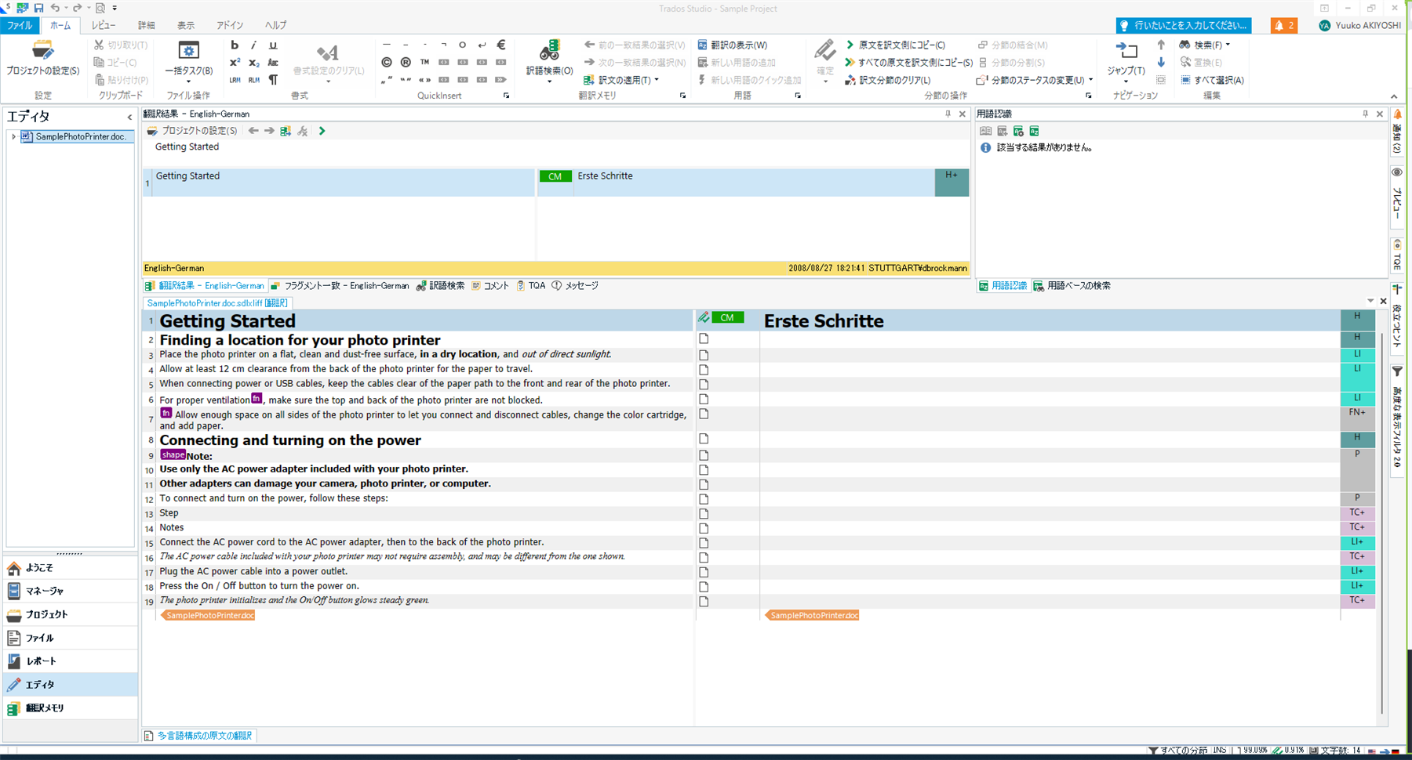This screenshot has width=1412, height=760.
Task: Collapse the ribbon with the up chevron
Action: [1394, 96]
